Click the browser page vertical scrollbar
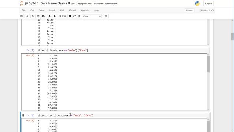The width and height of the screenshot is (234, 132). coord(233,37)
